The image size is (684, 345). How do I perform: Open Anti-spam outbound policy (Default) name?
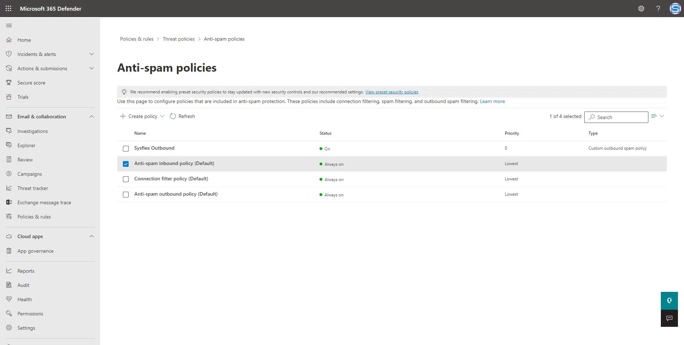tap(176, 194)
